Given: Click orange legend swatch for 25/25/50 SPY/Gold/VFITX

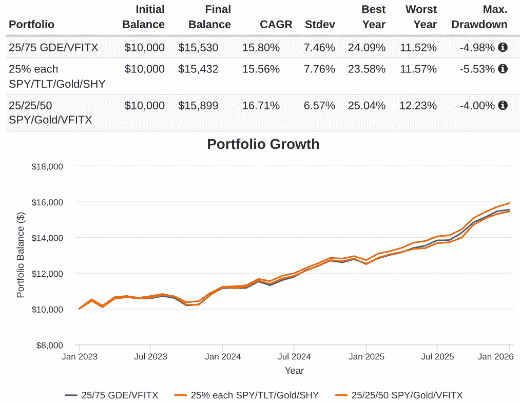Looking at the screenshot, I should click(341, 395).
